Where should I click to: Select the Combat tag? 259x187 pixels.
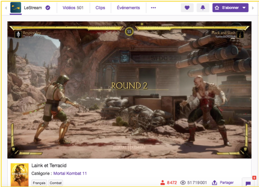[55, 183]
